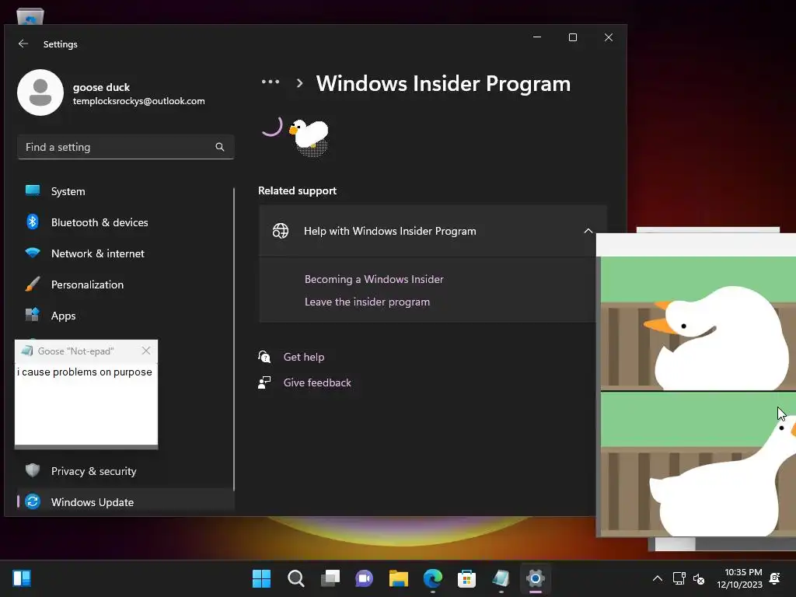
Task: Open the Give feedback link
Action: (317, 382)
